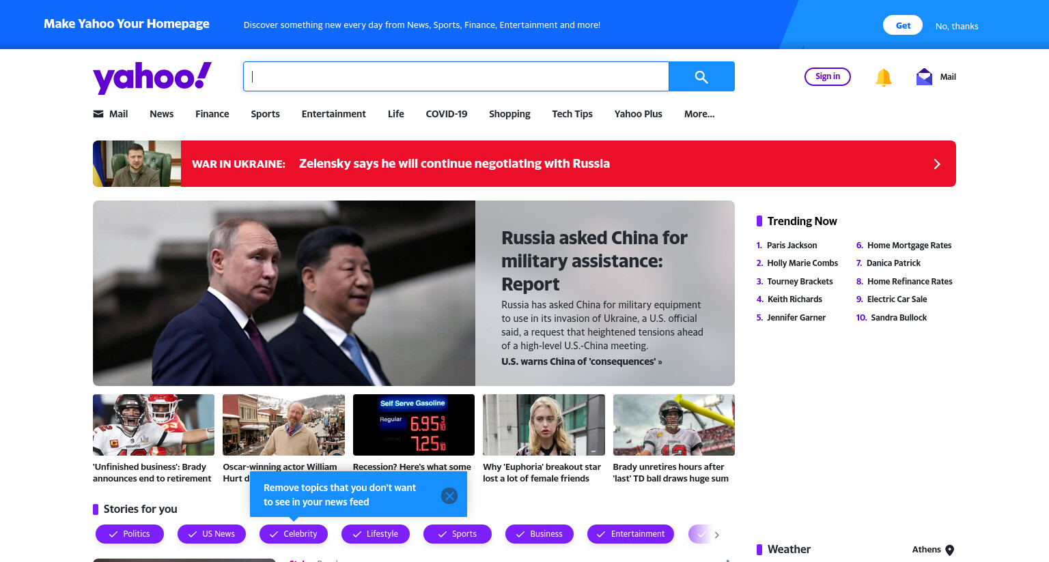The image size is (1049, 562).
Task: Open the Zelensky thumbnail in the banner
Action: (137, 164)
